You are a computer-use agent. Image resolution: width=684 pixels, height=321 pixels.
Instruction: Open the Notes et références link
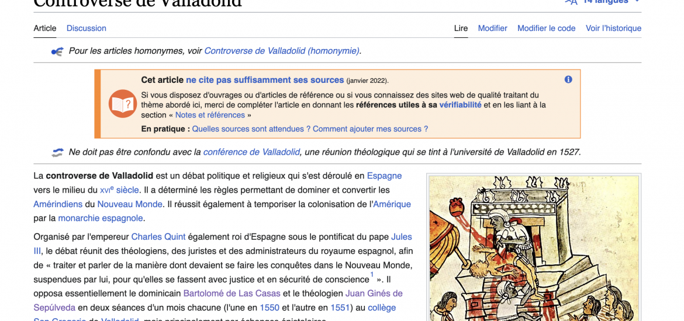[x=210, y=116]
